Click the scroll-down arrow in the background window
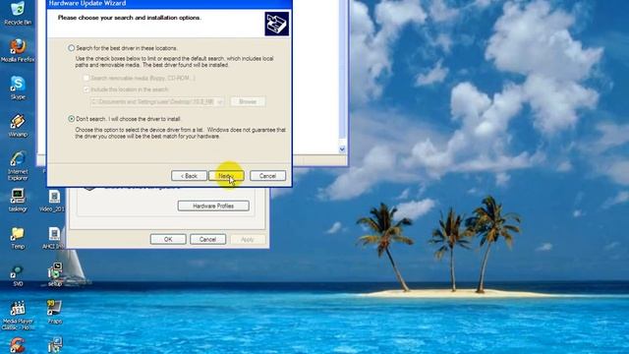This screenshot has width=629, height=354. pos(342,149)
